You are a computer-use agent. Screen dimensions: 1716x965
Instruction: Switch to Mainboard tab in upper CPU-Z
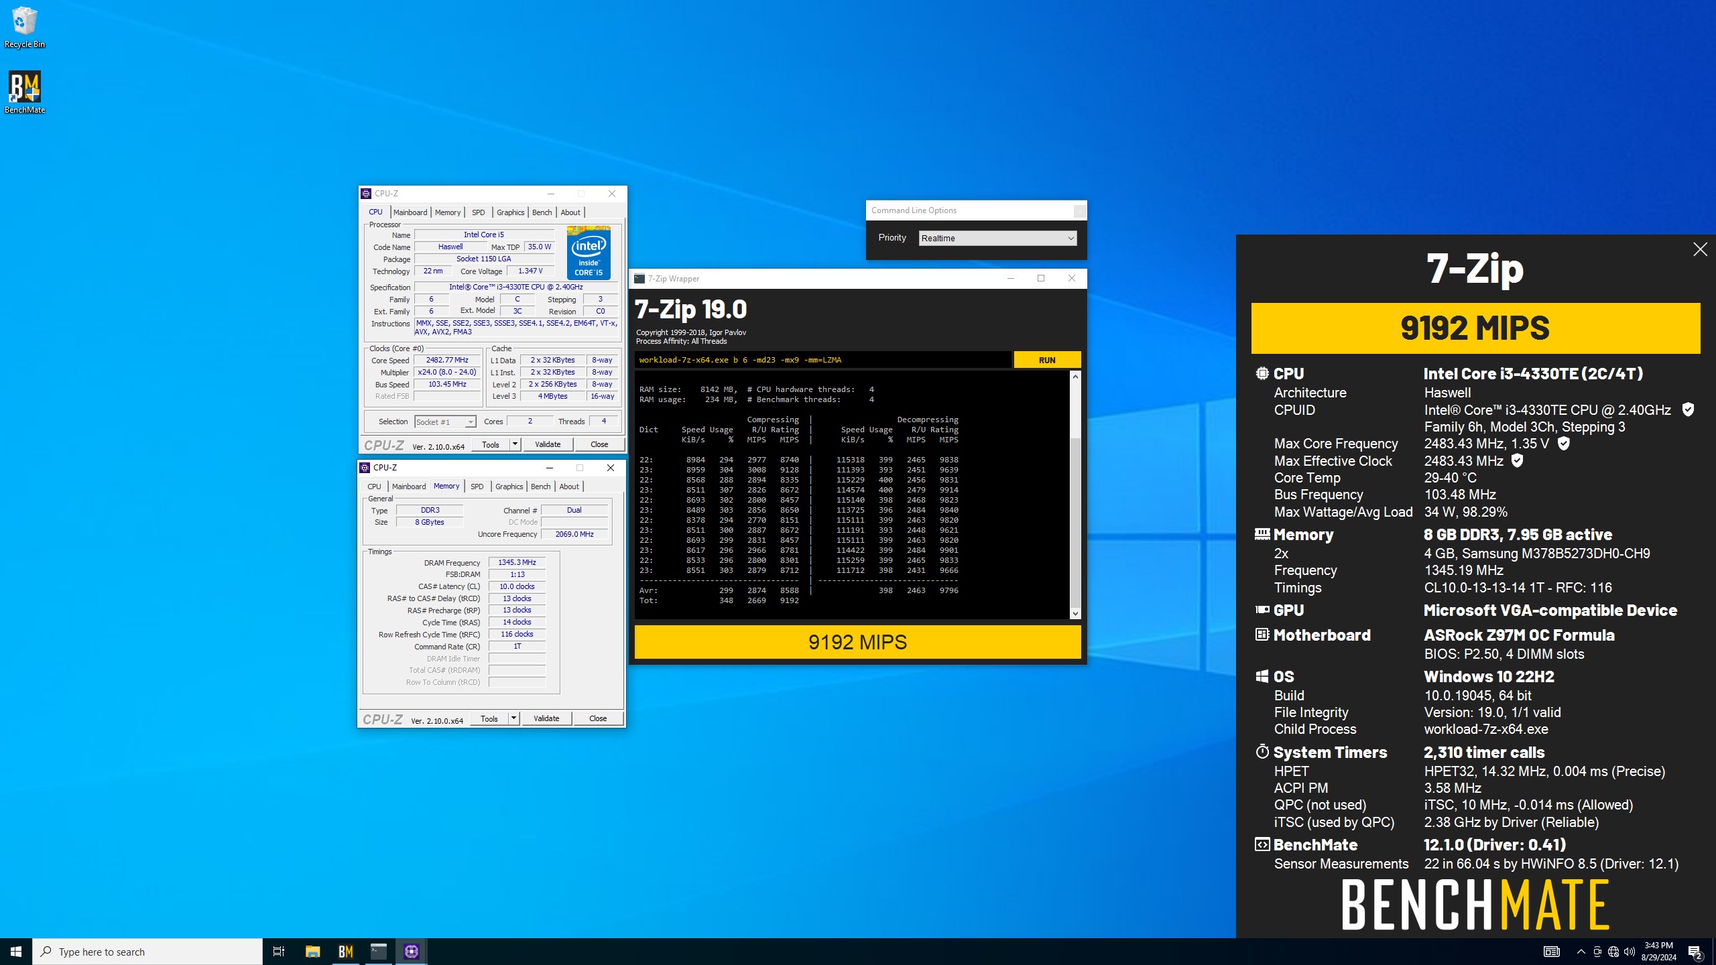tap(410, 212)
